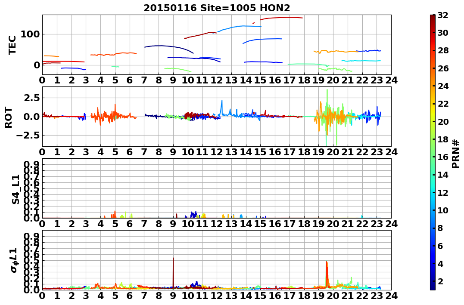Screen dimensions: 464x305
Task: Click colorbar tick label '14'
Action: [443, 175]
